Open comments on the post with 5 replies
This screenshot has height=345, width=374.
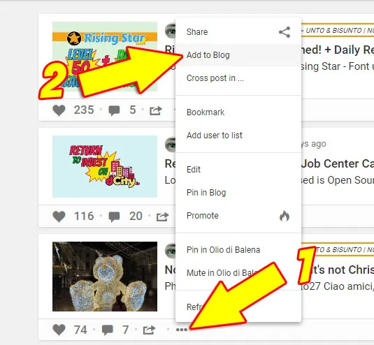tap(114, 110)
